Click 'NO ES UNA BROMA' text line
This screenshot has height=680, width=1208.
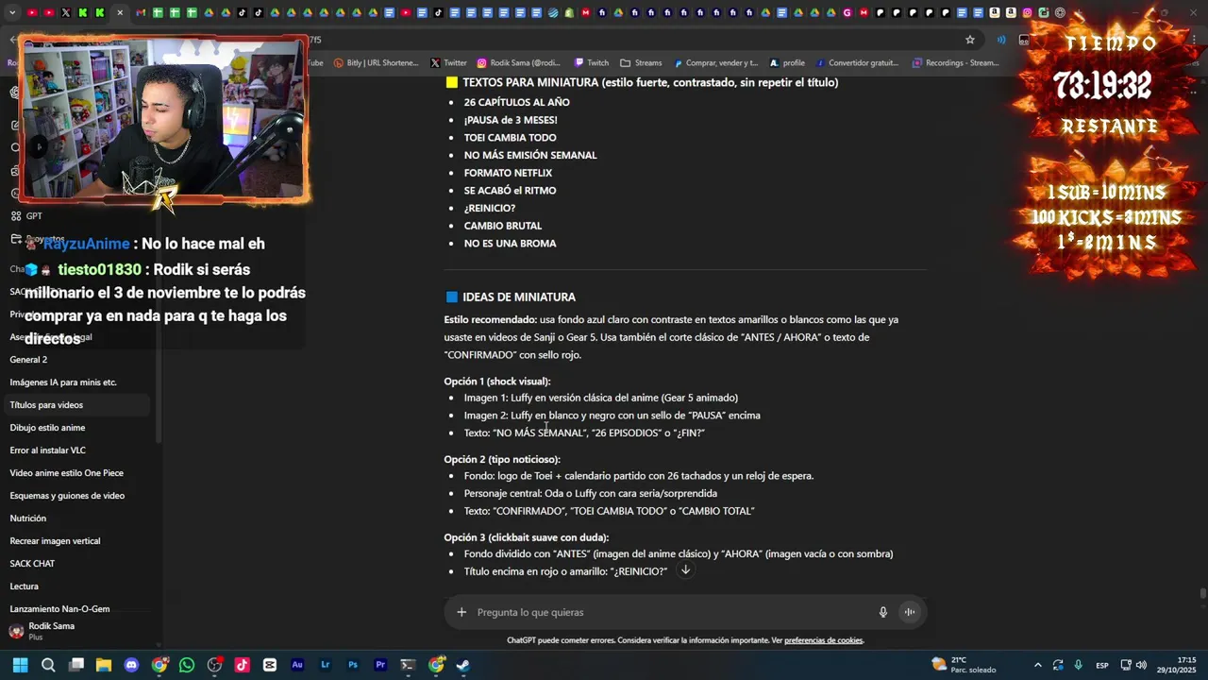tap(510, 244)
